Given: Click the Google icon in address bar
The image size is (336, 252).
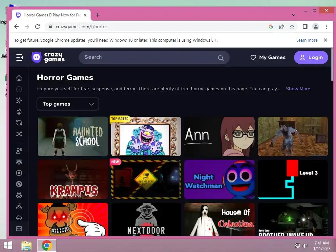Looking at the screenshot, I should pos(271,27).
